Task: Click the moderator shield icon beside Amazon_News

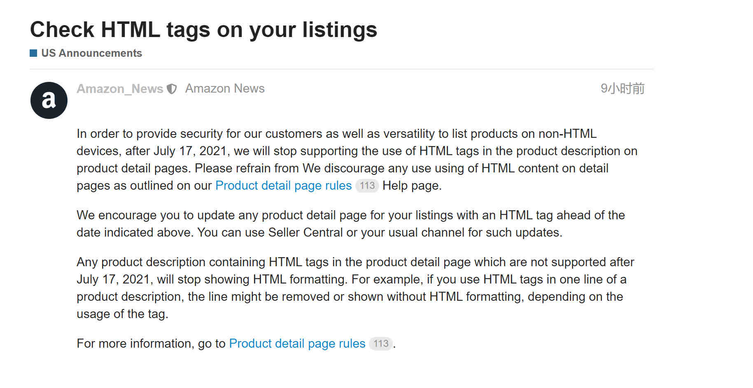Action: pos(172,89)
